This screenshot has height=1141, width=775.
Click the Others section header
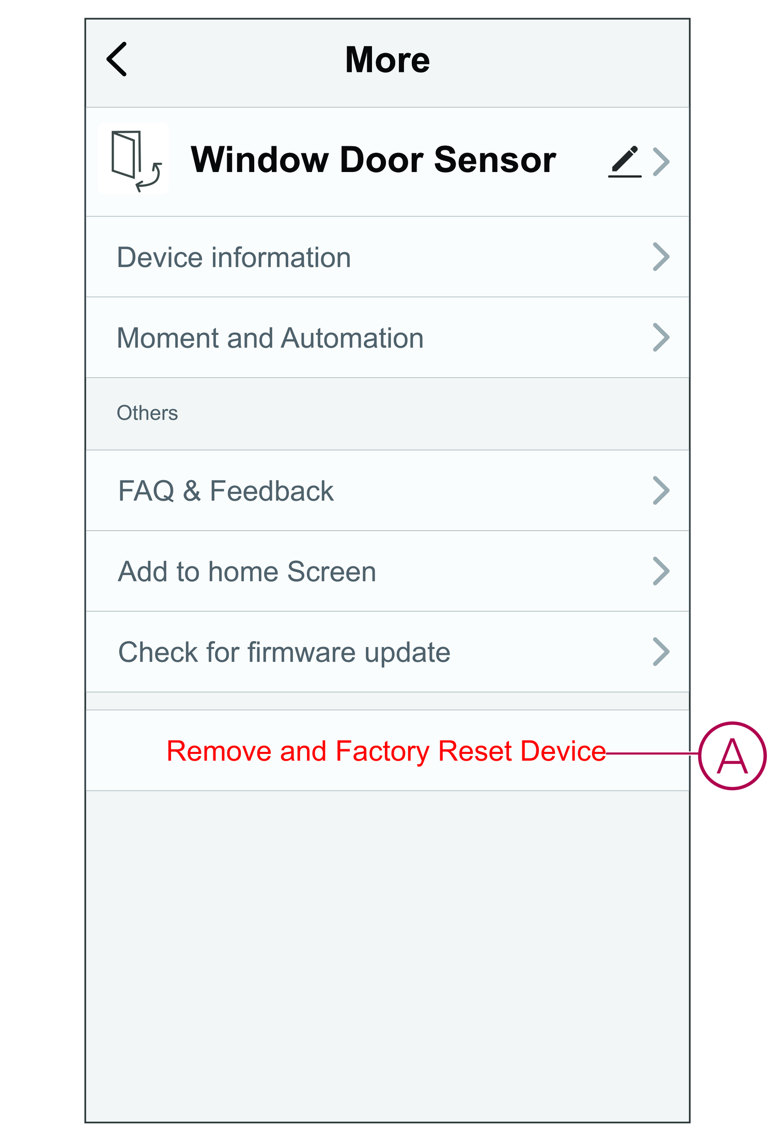pos(147,413)
